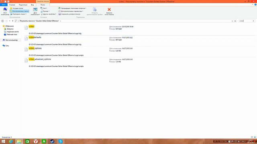Viewport: 257px width, 144px height.
Task: Click the This PC ribbon button
Action: coord(5,11)
